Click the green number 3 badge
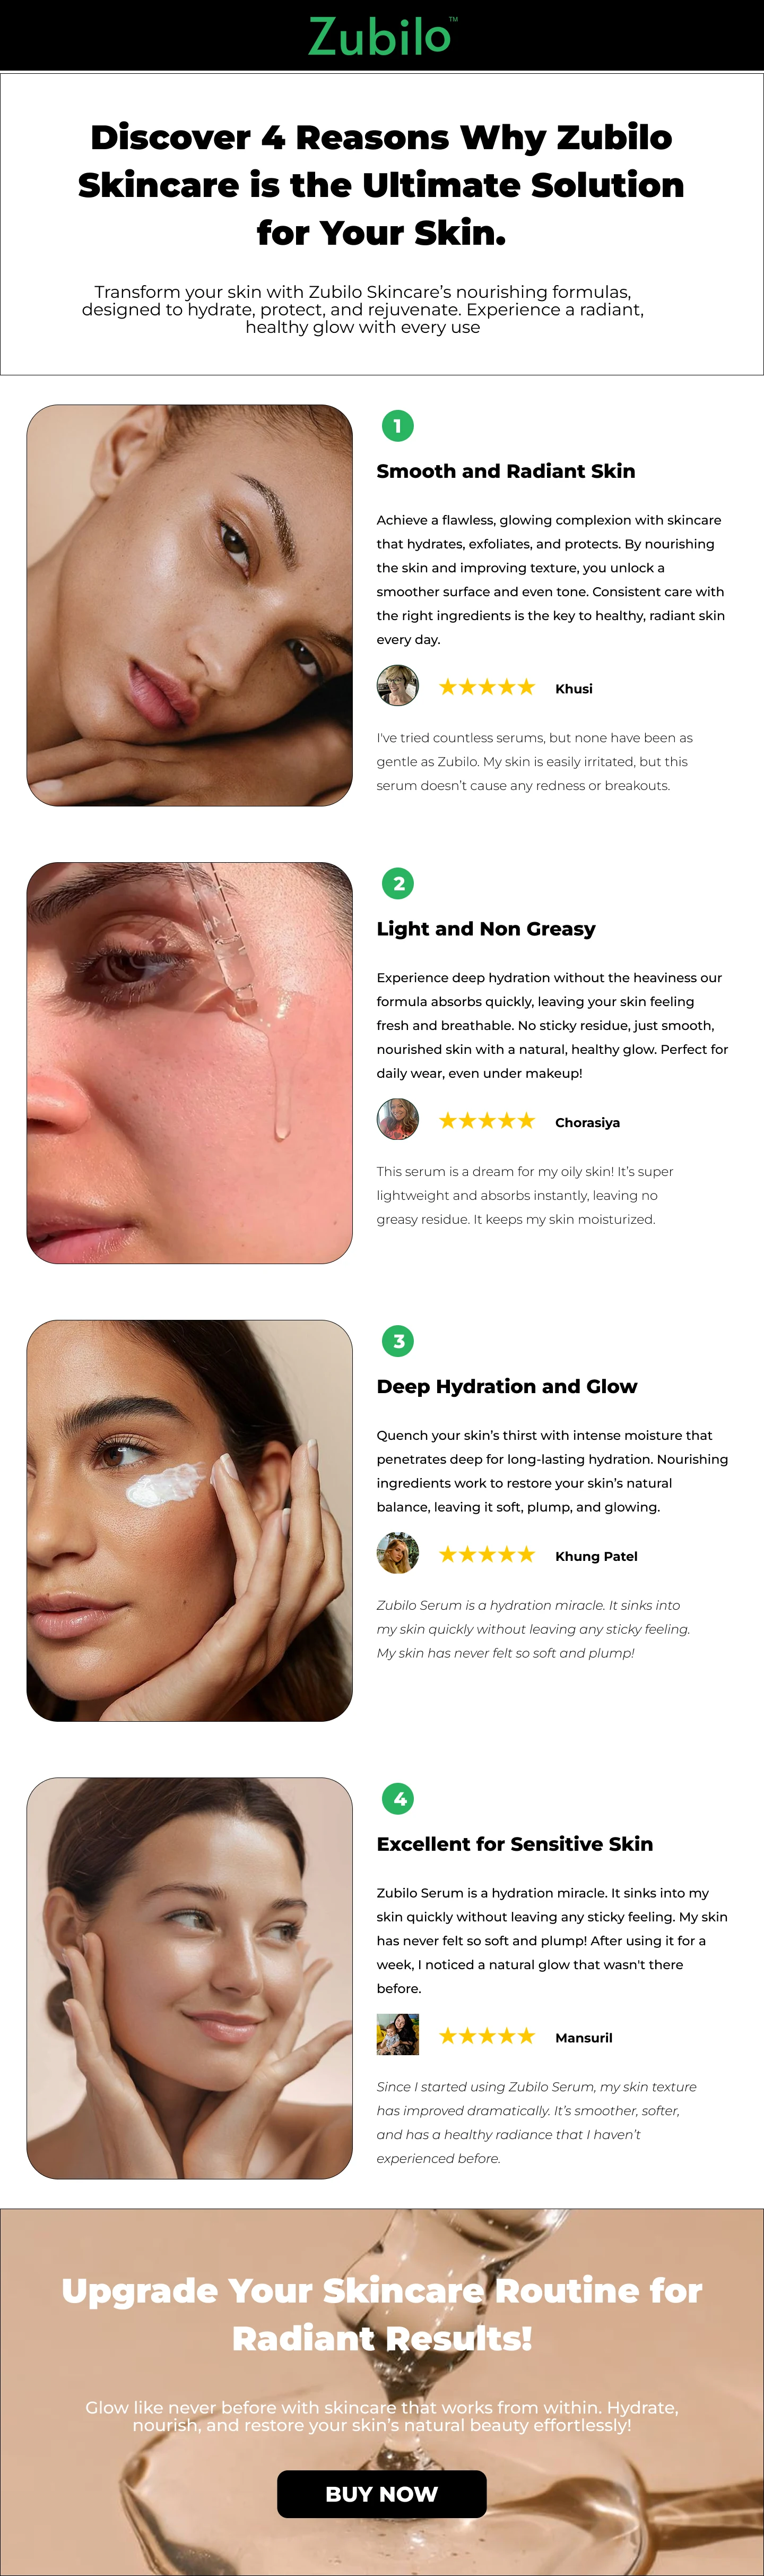Screen dimensions: 764x2576 [x=397, y=1341]
